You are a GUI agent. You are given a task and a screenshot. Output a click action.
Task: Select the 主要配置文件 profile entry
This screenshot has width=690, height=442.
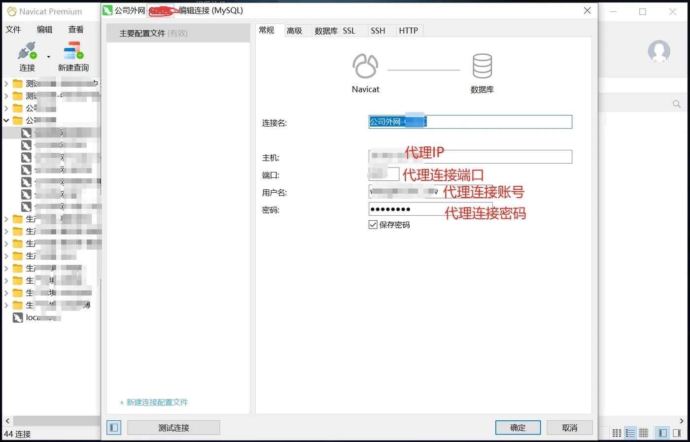(x=178, y=33)
